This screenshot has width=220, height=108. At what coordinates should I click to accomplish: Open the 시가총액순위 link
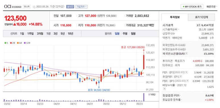tap(171, 29)
